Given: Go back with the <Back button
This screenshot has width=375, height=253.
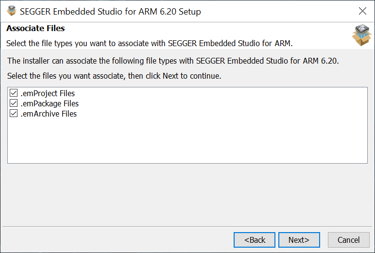Looking at the screenshot, I should tap(255, 240).
